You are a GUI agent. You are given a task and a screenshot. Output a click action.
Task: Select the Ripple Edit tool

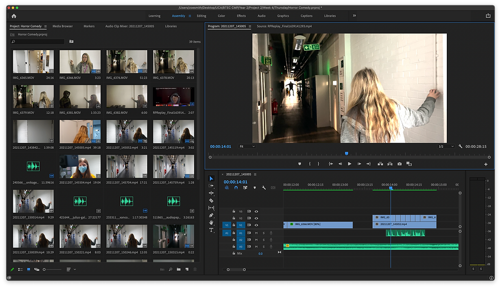211,193
